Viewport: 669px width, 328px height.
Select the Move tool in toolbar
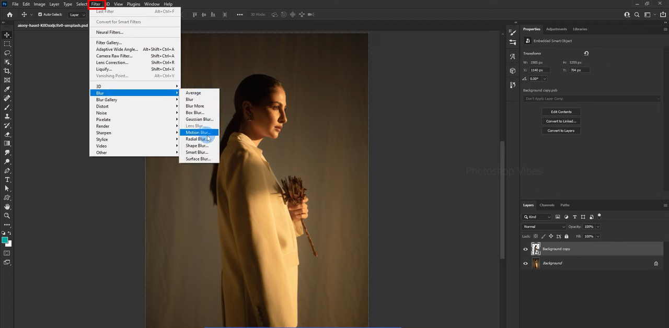tap(7, 35)
